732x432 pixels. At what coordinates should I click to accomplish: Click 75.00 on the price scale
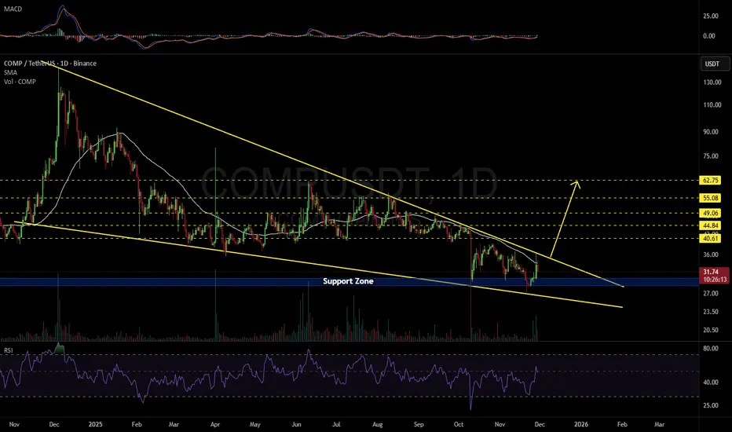[711, 156]
